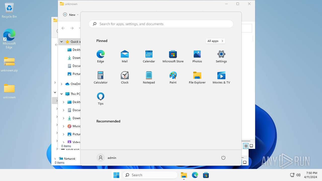322x181 pixels.
Task: Collapse This PC in Explorer tree
Action: point(61,94)
